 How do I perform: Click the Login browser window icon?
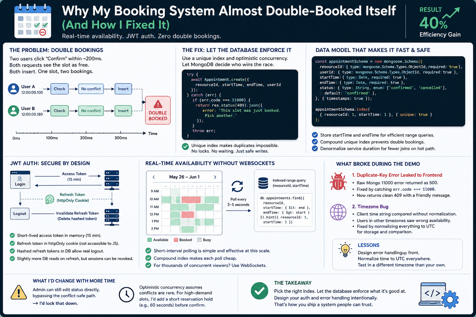[x=20, y=180]
